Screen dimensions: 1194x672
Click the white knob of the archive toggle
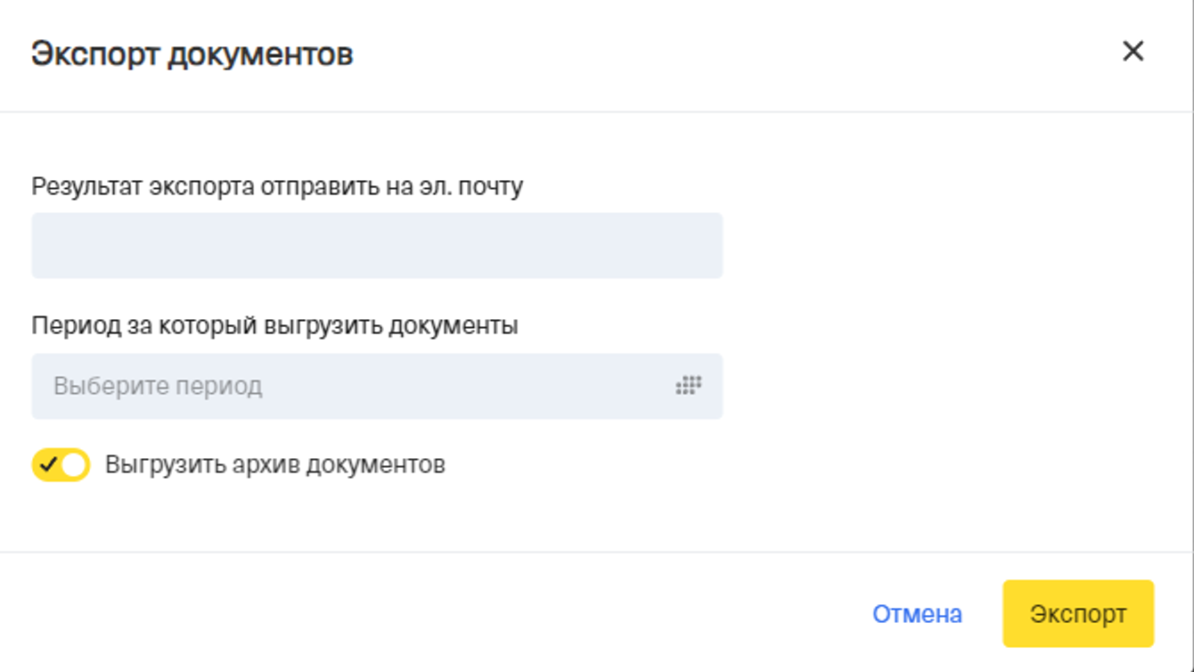75,464
